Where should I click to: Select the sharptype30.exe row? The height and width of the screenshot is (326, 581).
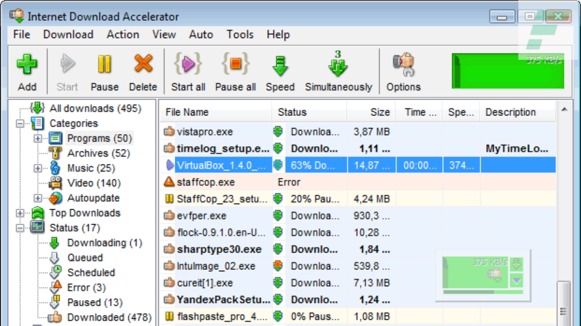(x=358, y=249)
